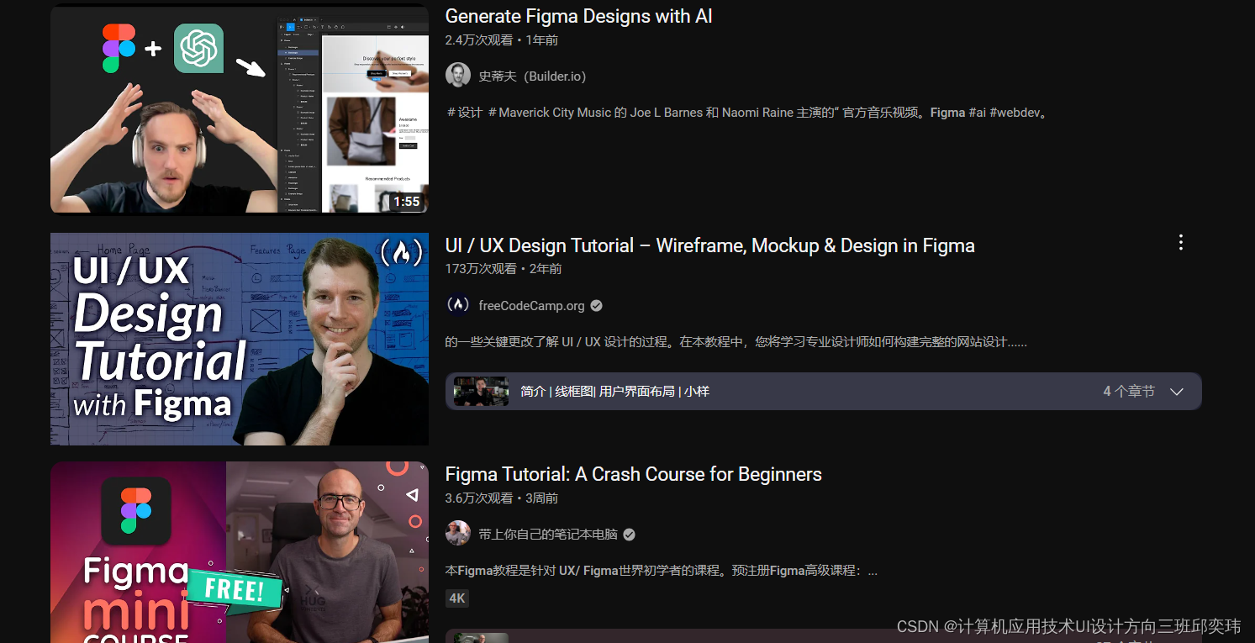
Task: Open the UI / UX Design Tutorial thumbnail
Action: click(x=240, y=339)
